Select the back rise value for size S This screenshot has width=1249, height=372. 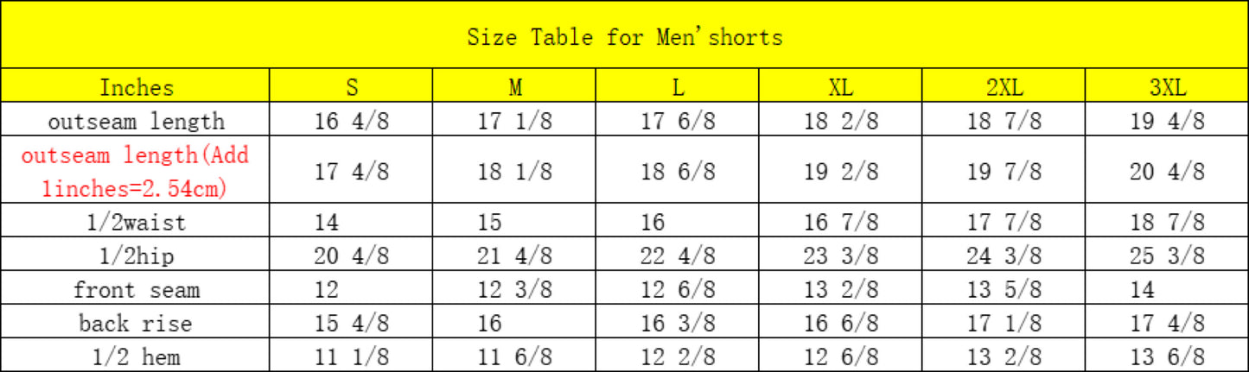click(352, 323)
